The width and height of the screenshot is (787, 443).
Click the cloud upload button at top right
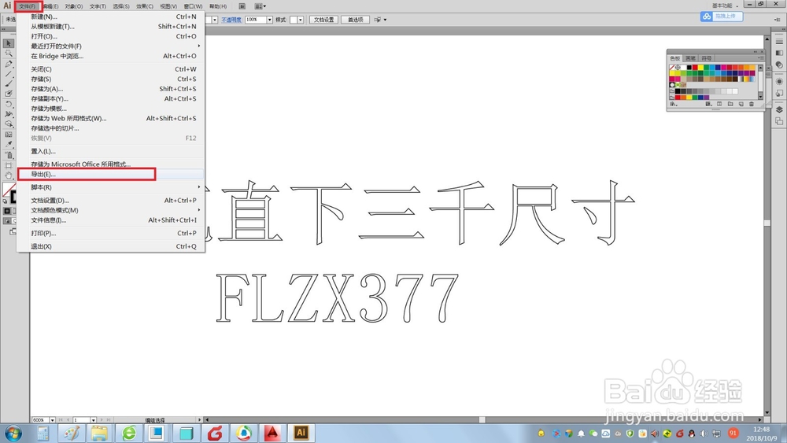[721, 16]
